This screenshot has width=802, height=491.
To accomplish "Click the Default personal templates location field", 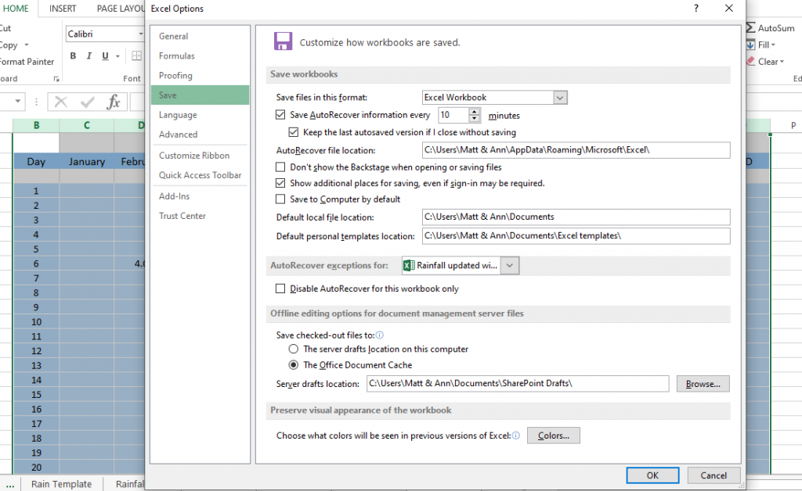I will point(576,236).
